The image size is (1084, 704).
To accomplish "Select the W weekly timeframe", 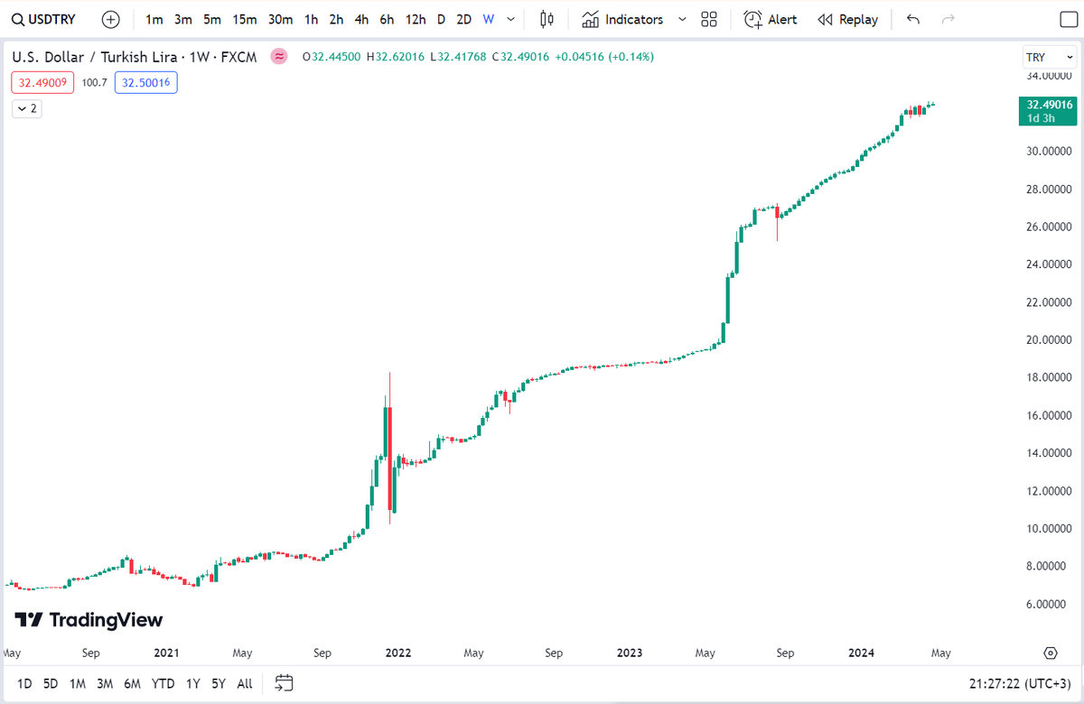I will [489, 19].
